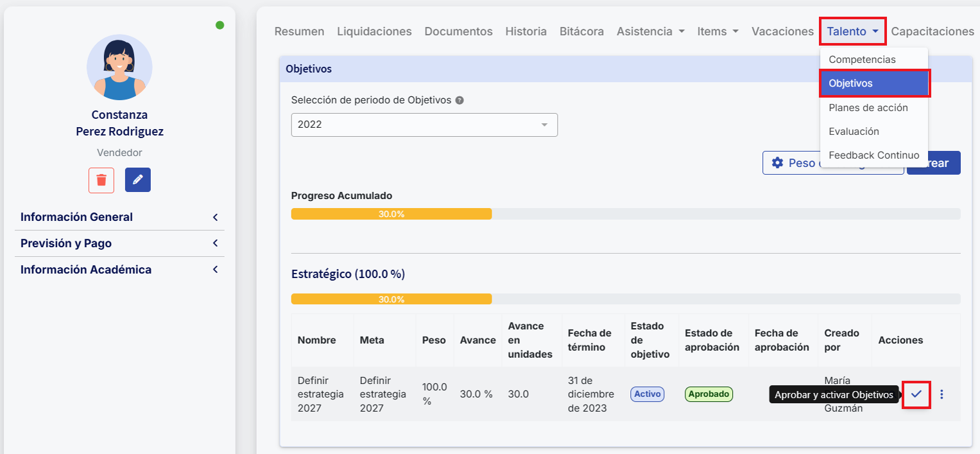Expand the Información General section
The image size is (980, 454).
coord(119,217)
